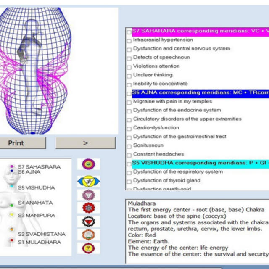Select the green S4 Anahata body point
269x269 pixels.
(x=12, y=205)
